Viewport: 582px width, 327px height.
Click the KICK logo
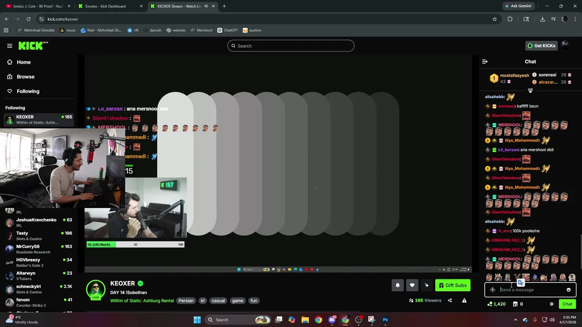click(x=33, y=45)
